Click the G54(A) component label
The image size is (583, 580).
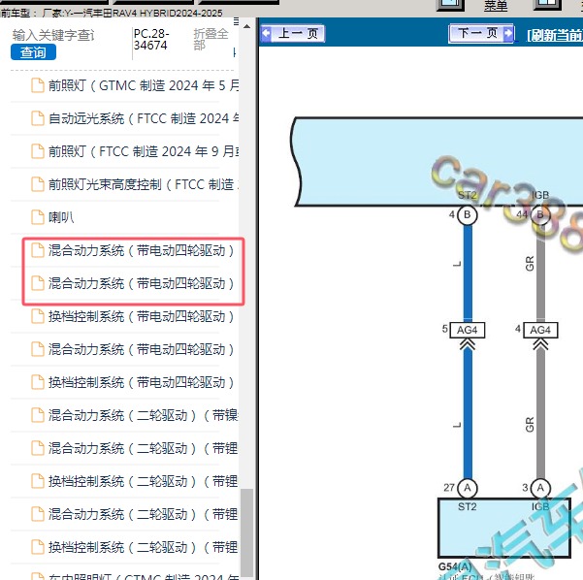click(x=455, y=566)
